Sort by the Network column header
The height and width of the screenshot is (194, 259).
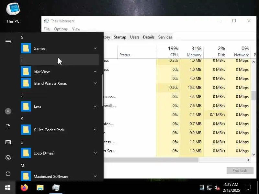(239, 51)
